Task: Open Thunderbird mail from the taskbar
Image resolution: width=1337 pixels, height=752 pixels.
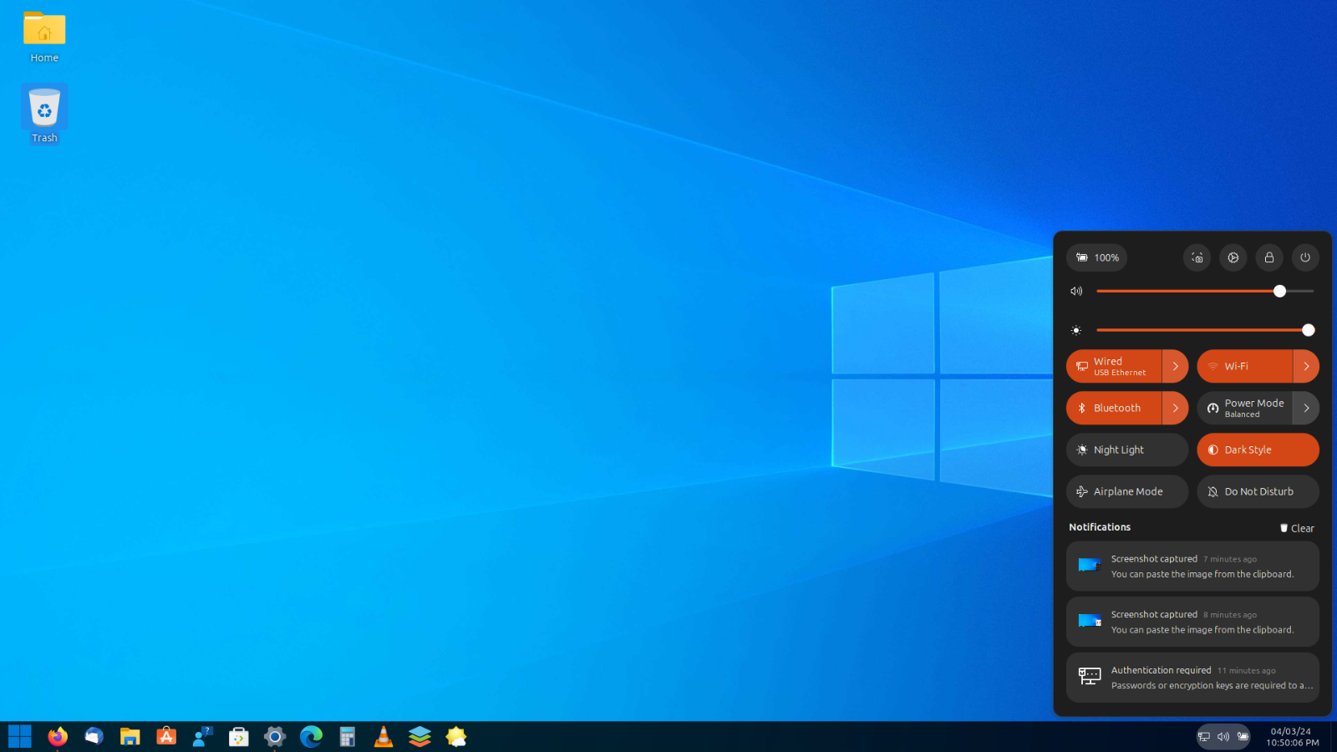Action: point(94,736)
